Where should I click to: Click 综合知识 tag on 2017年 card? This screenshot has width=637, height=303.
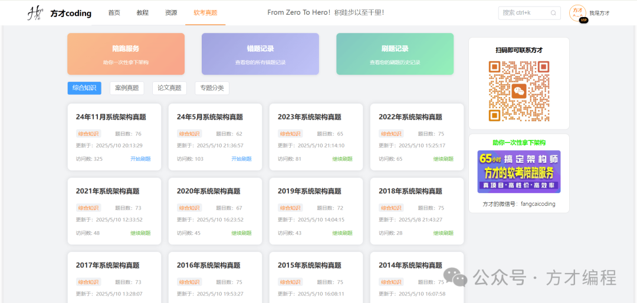[x=88, y=282]
